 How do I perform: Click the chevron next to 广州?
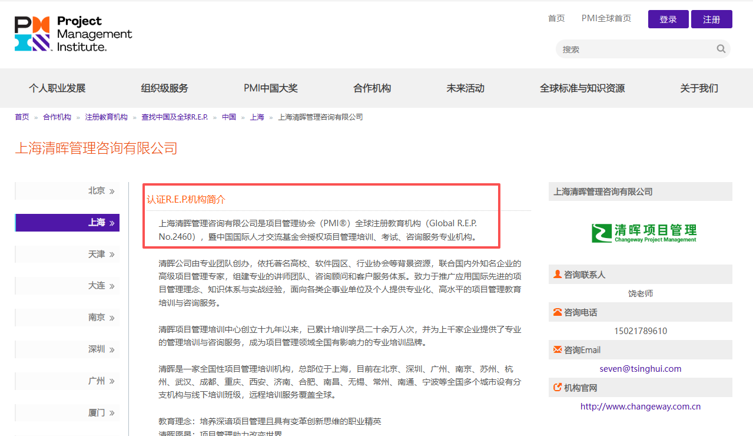(x=112, y=382)
